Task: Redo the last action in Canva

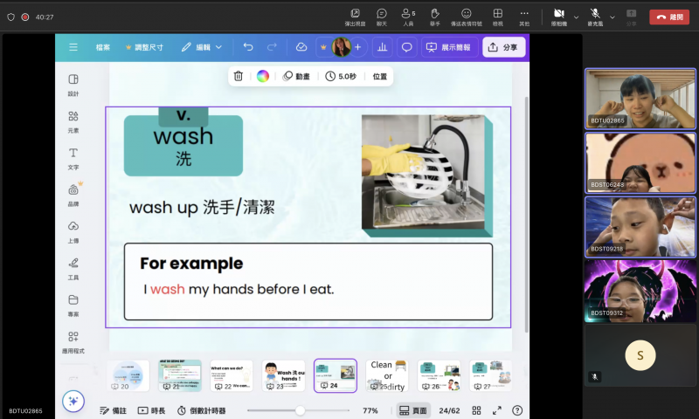Action: 272,47
